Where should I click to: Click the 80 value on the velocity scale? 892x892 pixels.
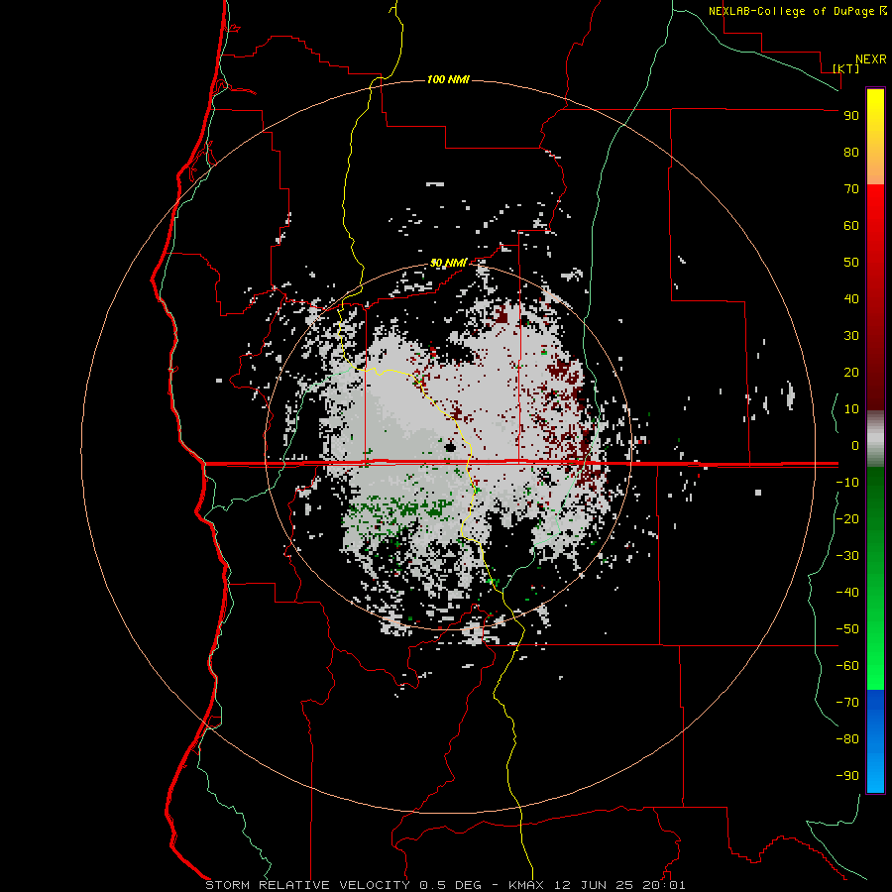[851, 153]
